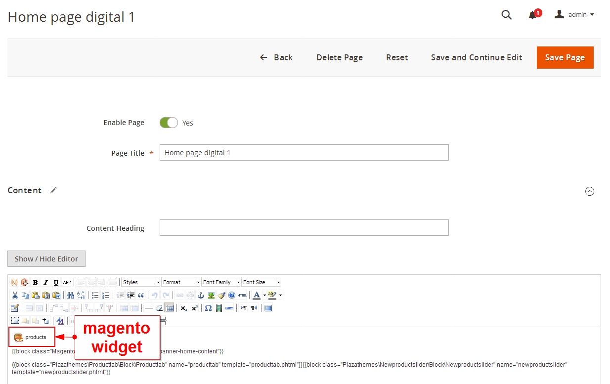Open the text color picker arrow
Screen dimensions: 610x384
(x=264, y=295)
